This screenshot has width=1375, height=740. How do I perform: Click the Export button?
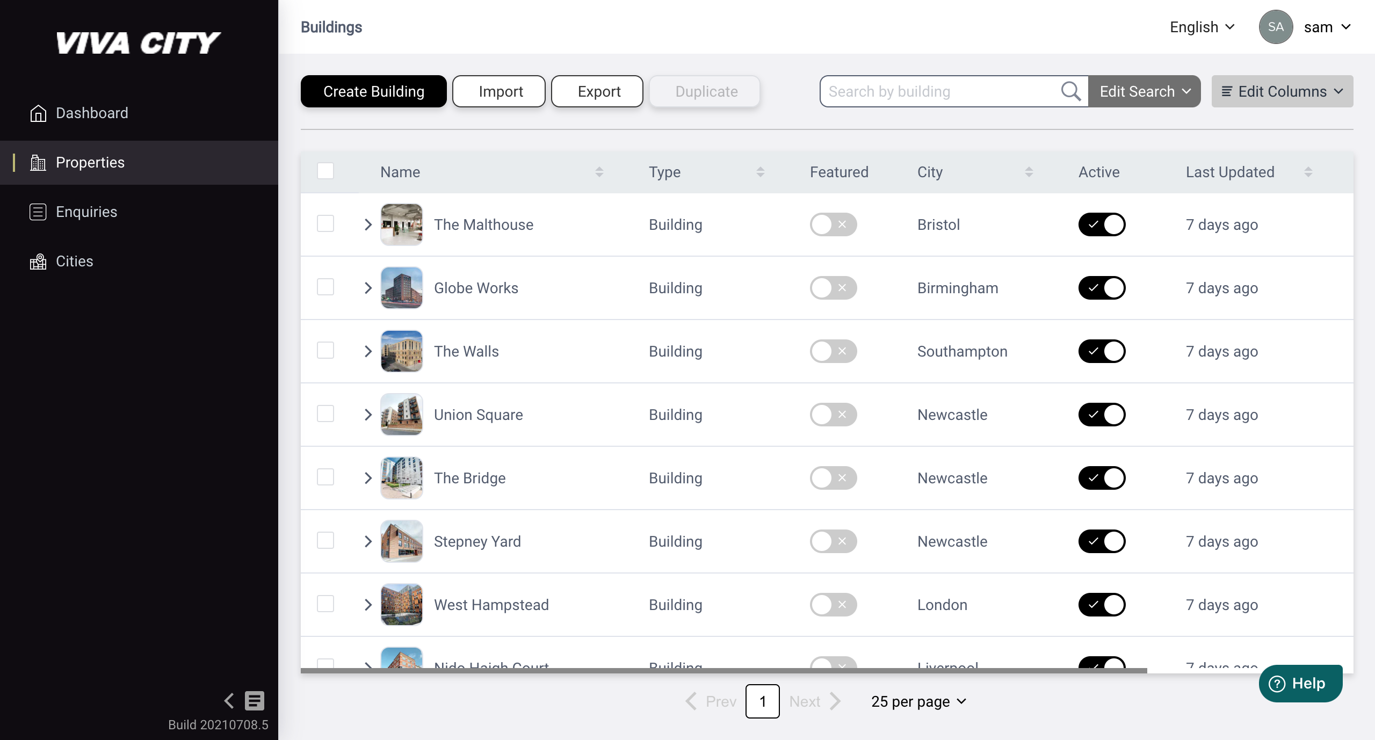point(597,91)
